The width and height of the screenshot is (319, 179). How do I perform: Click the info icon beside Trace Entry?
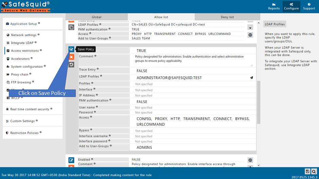(x=98, y=69)
